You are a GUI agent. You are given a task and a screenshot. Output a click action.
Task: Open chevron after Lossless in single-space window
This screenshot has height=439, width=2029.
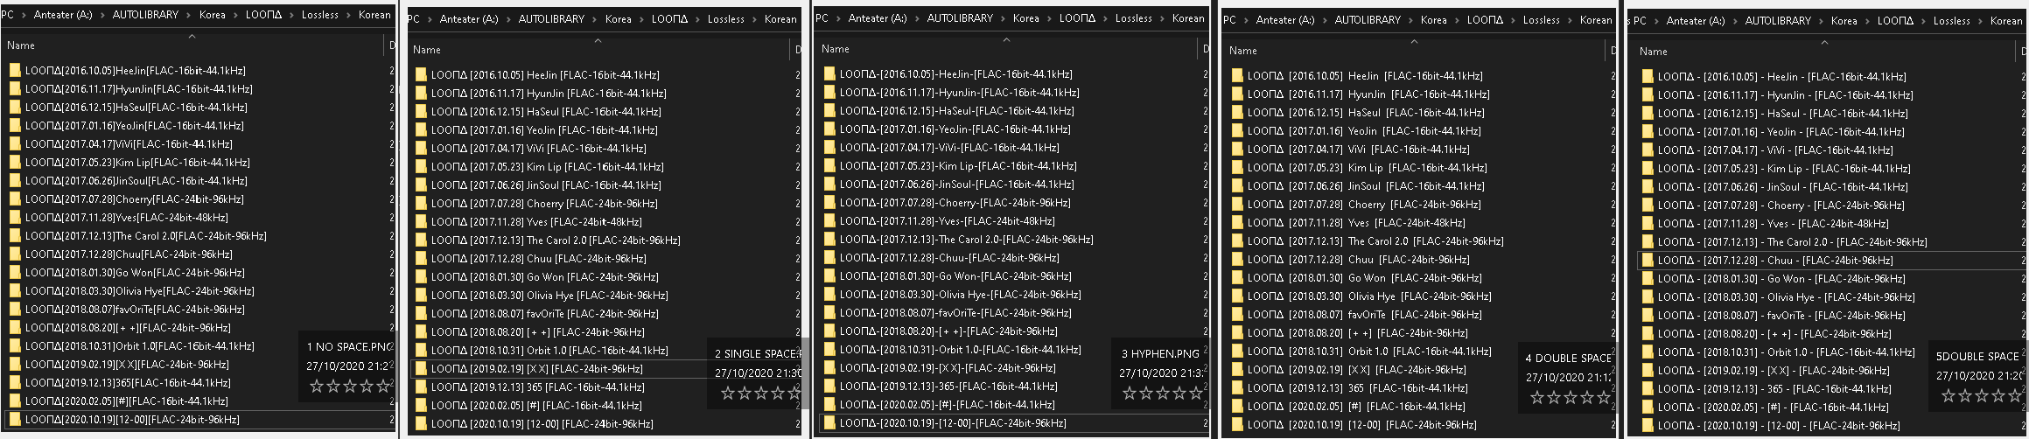pyautogui.click(x=755, y=19)
